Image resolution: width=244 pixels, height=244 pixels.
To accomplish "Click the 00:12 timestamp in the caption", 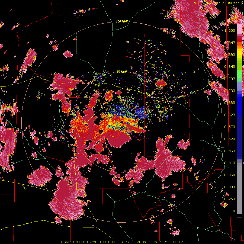I will click(176, 242).
